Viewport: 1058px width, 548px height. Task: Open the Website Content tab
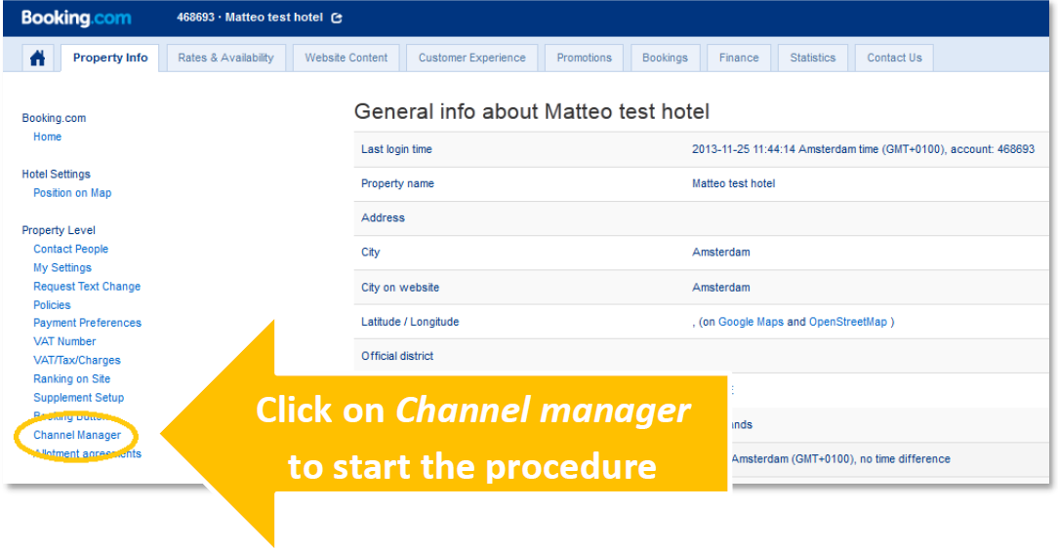click(x=346, y=58)
